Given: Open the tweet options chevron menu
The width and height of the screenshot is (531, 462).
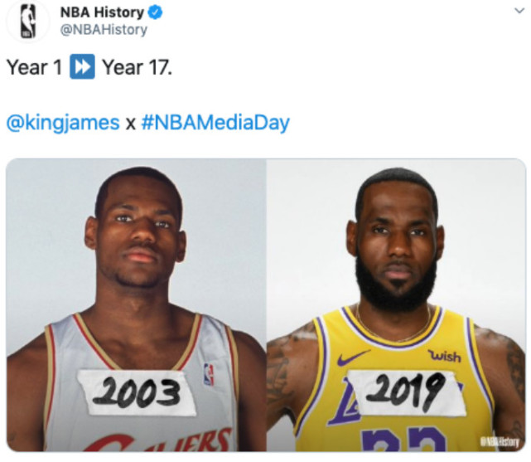Looking at the screenshot, I should (x=519, y=11).
